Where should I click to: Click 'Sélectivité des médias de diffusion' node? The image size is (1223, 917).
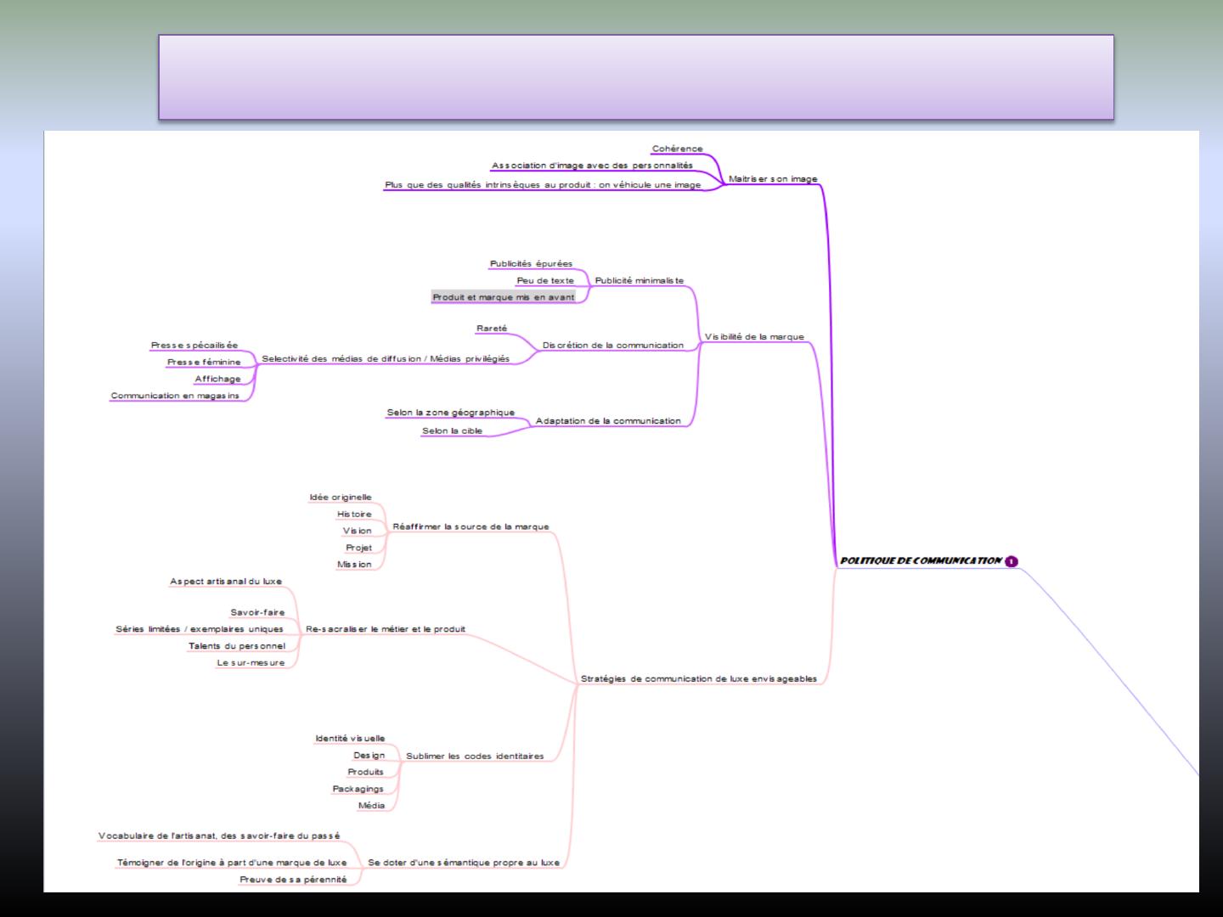click(386, 359)
